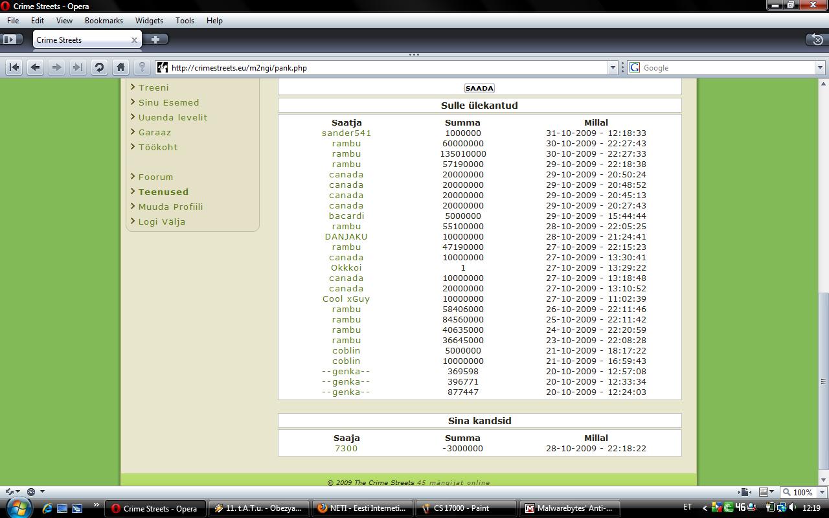Click the SAADA button

479,88
